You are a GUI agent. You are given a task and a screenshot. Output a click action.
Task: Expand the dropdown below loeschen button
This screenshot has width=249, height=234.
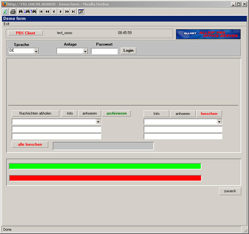(219, 122)
